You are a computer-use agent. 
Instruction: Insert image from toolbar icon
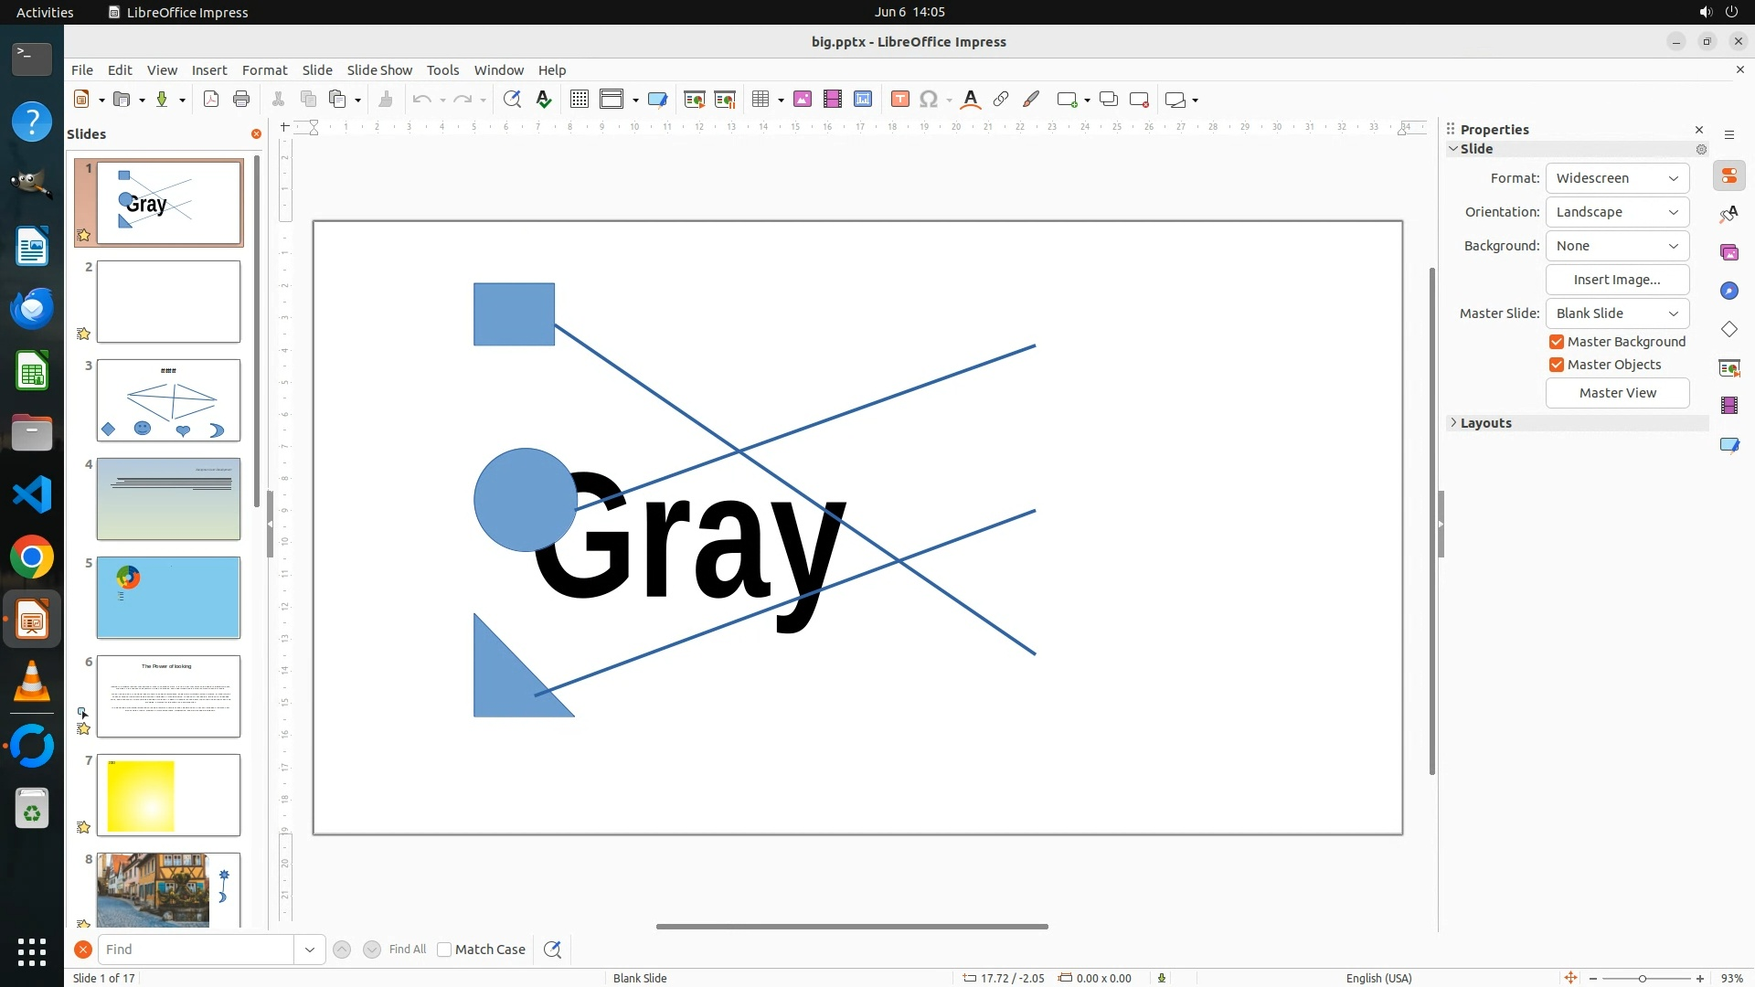point(803,100)
